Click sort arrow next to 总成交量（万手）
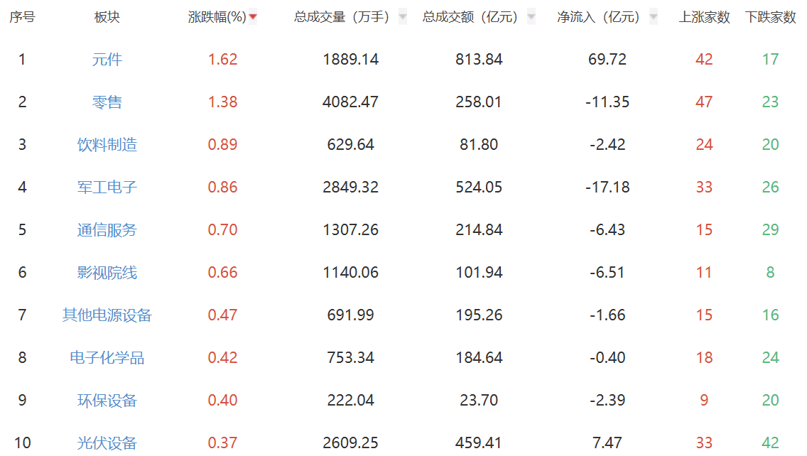The height and width of the screenshot is (456, 807). coord(403,17)
